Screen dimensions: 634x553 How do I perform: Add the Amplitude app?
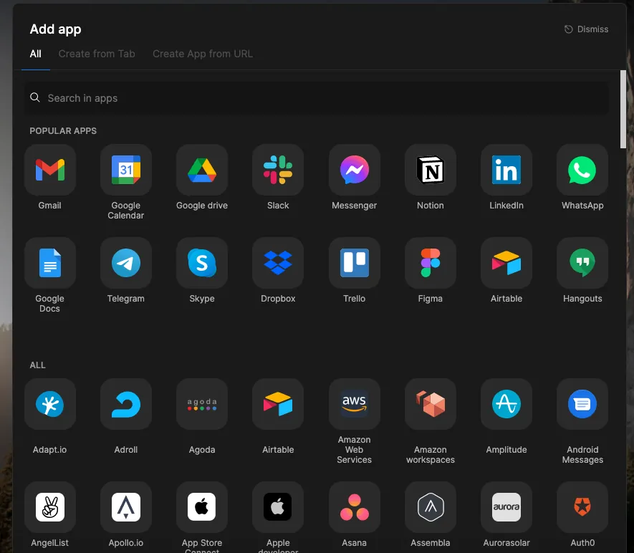point(506,405)
